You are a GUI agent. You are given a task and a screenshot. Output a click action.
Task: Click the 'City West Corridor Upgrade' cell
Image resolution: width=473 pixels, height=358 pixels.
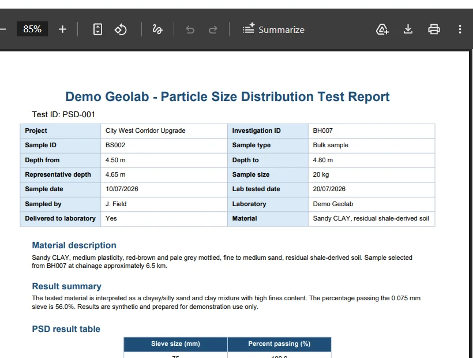pos(164,130)
